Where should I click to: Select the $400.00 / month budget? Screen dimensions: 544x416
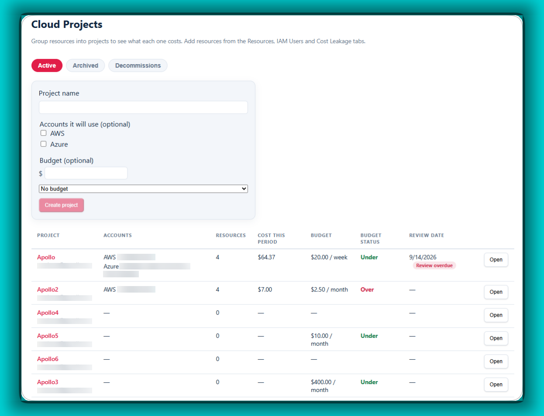click(x=323, y=386)
